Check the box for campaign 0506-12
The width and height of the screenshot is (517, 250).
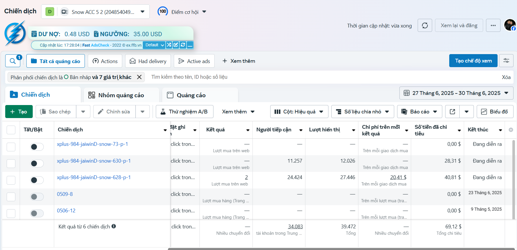tap(11, 214)
